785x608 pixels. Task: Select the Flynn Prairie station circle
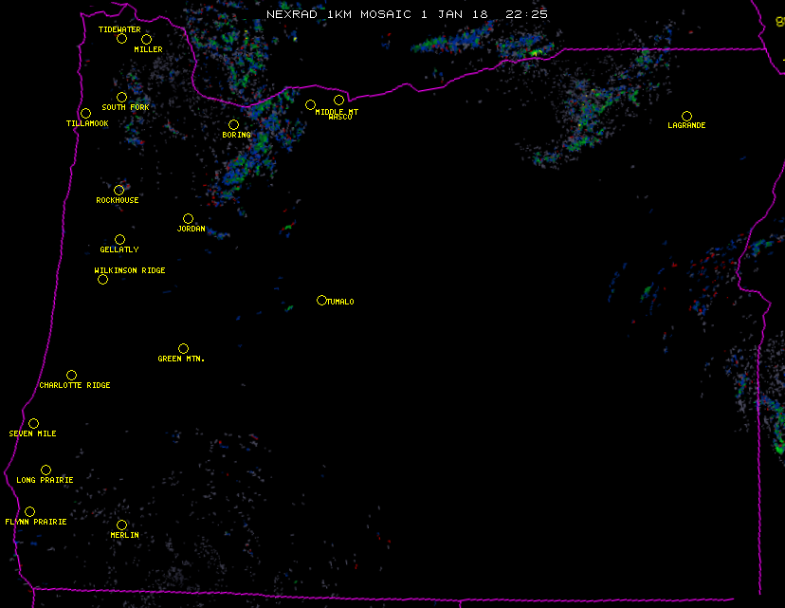click(29, 511)
